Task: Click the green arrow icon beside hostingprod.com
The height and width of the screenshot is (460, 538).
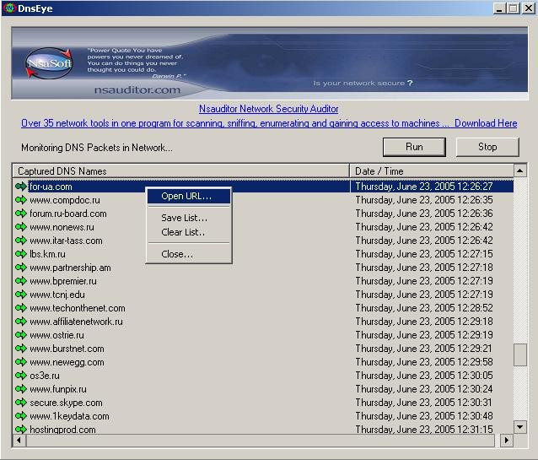Action: coord(21,429)
